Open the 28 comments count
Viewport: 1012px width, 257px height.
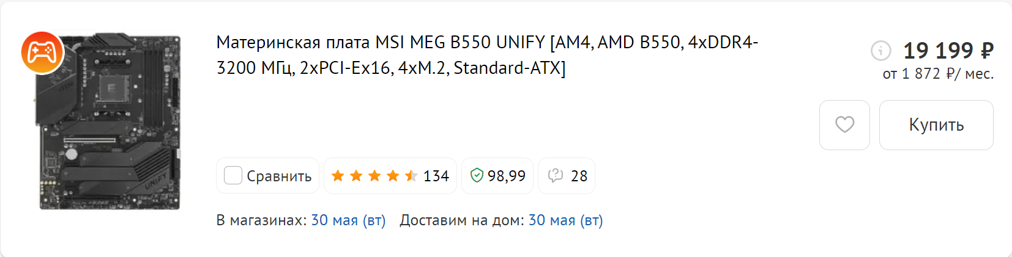pos(579,176)
